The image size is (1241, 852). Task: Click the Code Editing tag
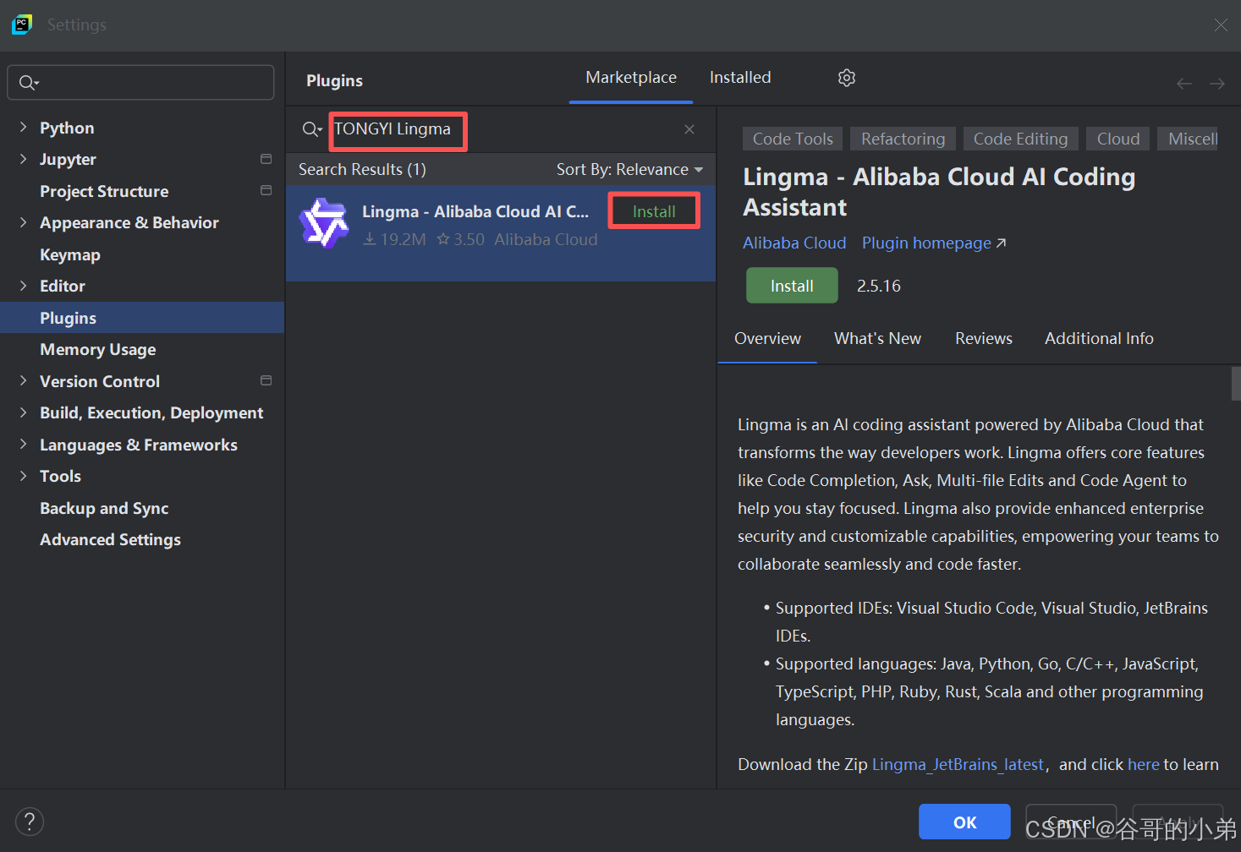[1020, 139]
